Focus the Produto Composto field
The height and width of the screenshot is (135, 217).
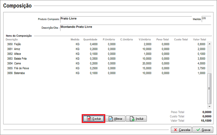[125, 19]
